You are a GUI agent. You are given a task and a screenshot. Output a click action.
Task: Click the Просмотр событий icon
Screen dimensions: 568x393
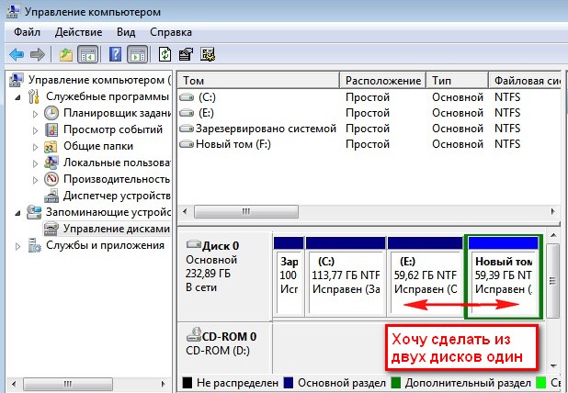[x=51, y=129]
